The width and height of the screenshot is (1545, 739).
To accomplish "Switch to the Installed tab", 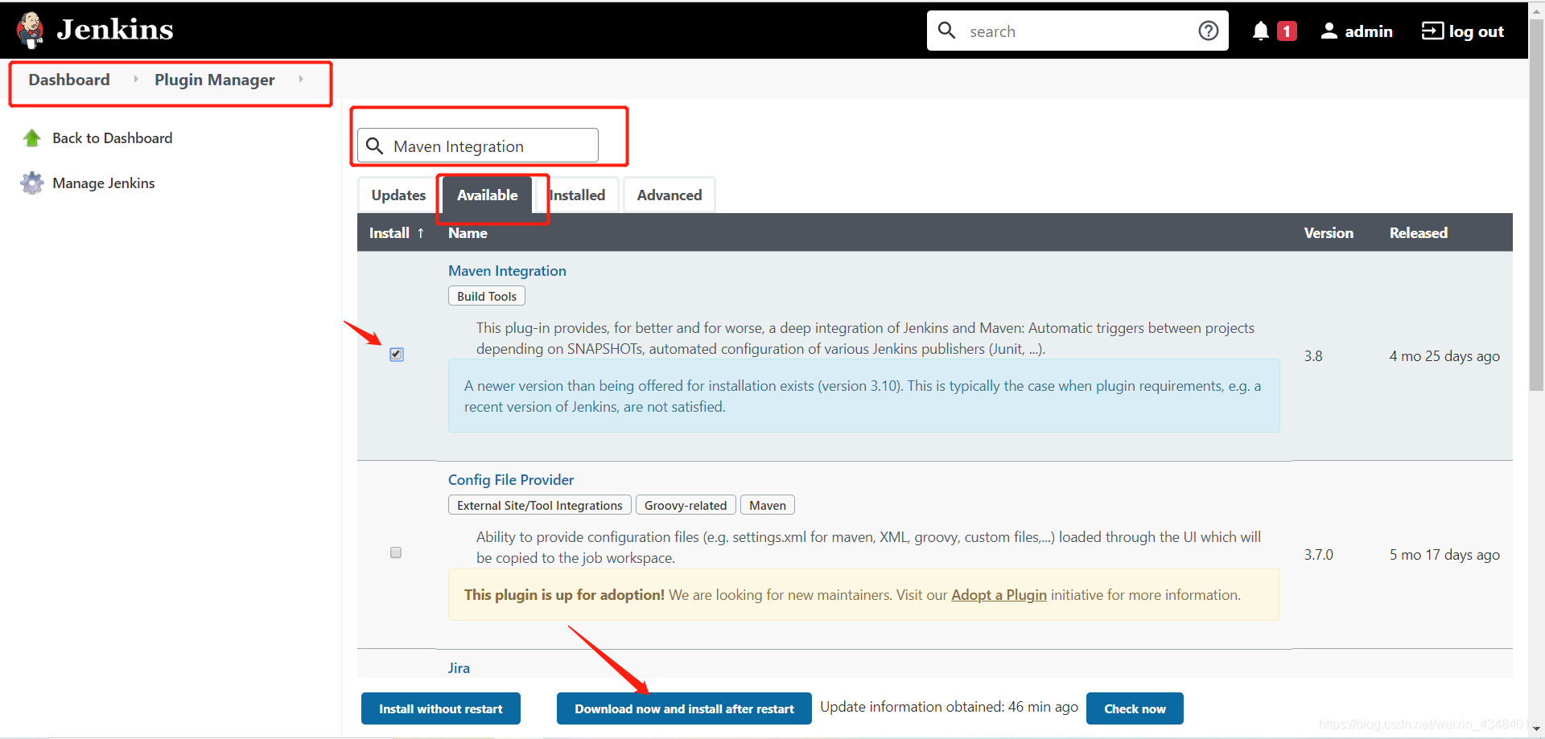I will tap(577, 195).
